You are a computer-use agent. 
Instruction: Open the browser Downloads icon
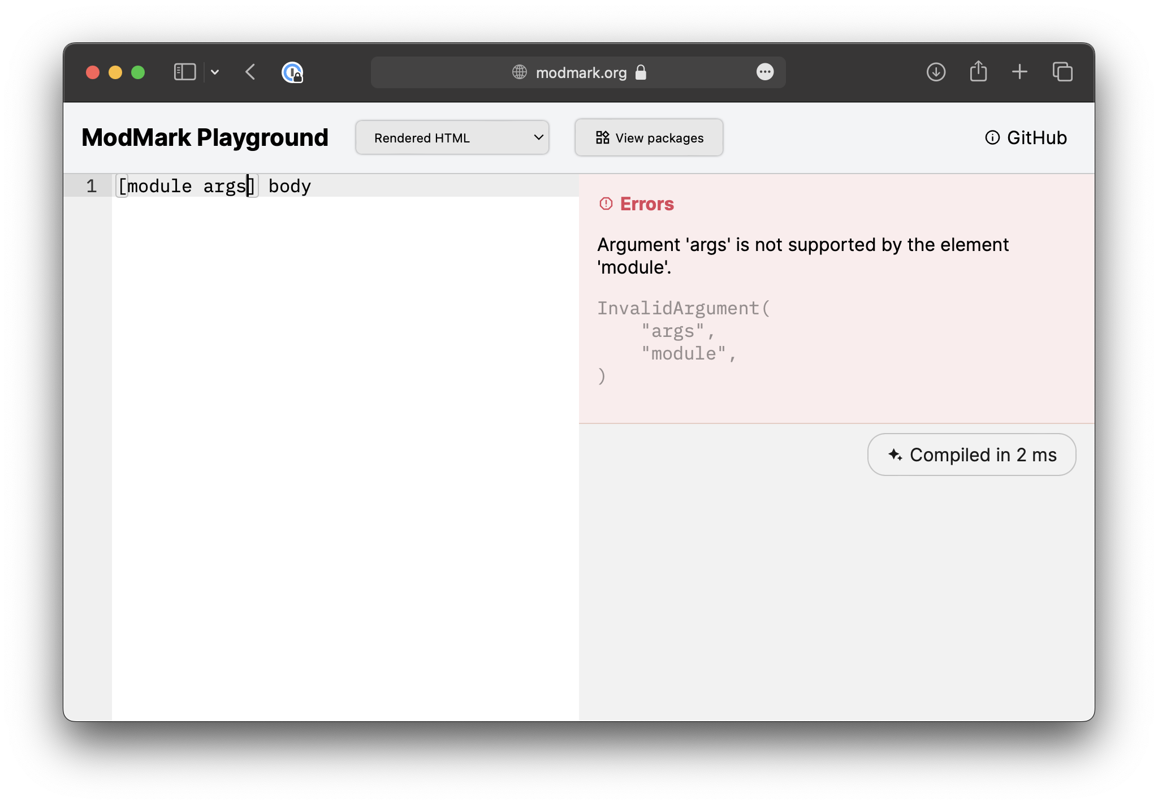tap(936, 72)
